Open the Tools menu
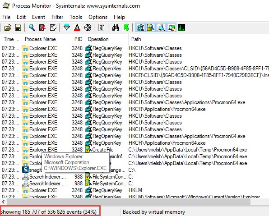The width and height of the screenshot is (269, 216). [x=76, y=17]
